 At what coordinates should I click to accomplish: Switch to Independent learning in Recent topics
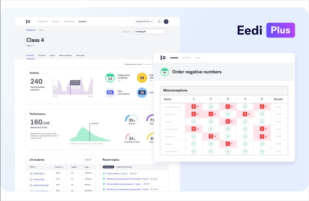[x=124, y=167]
